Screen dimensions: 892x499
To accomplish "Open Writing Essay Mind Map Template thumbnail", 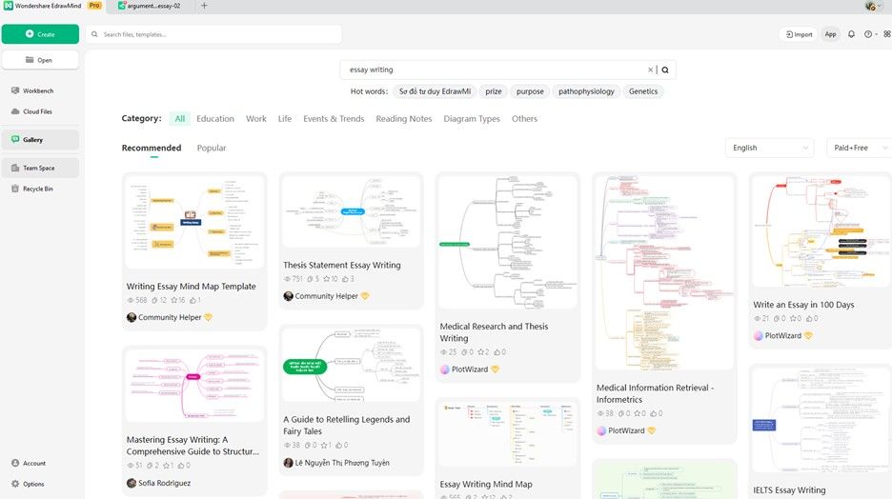I will tap(194, 222).
